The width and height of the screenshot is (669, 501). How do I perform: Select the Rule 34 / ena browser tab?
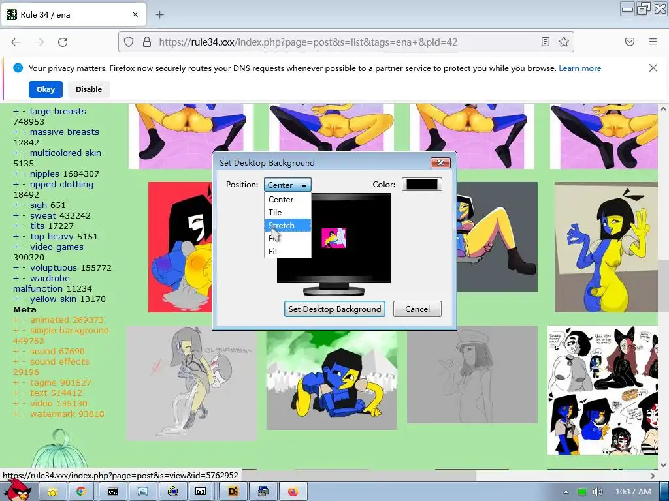[x=73, y=15]
